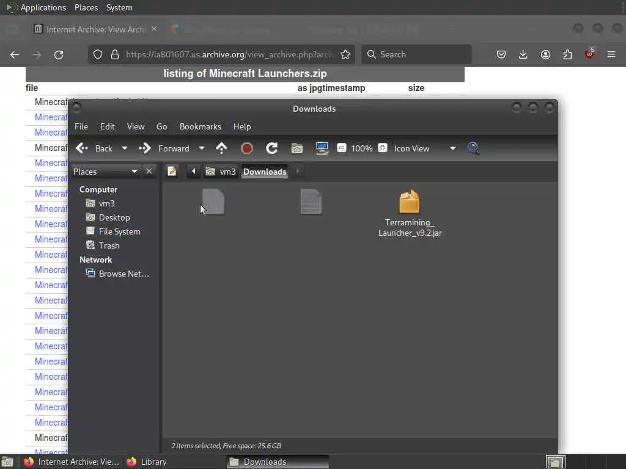Viewport: 626px width, 469px height.
Task: Click the Firefox tracking protection shield icon
Action: tap(98, 54)
